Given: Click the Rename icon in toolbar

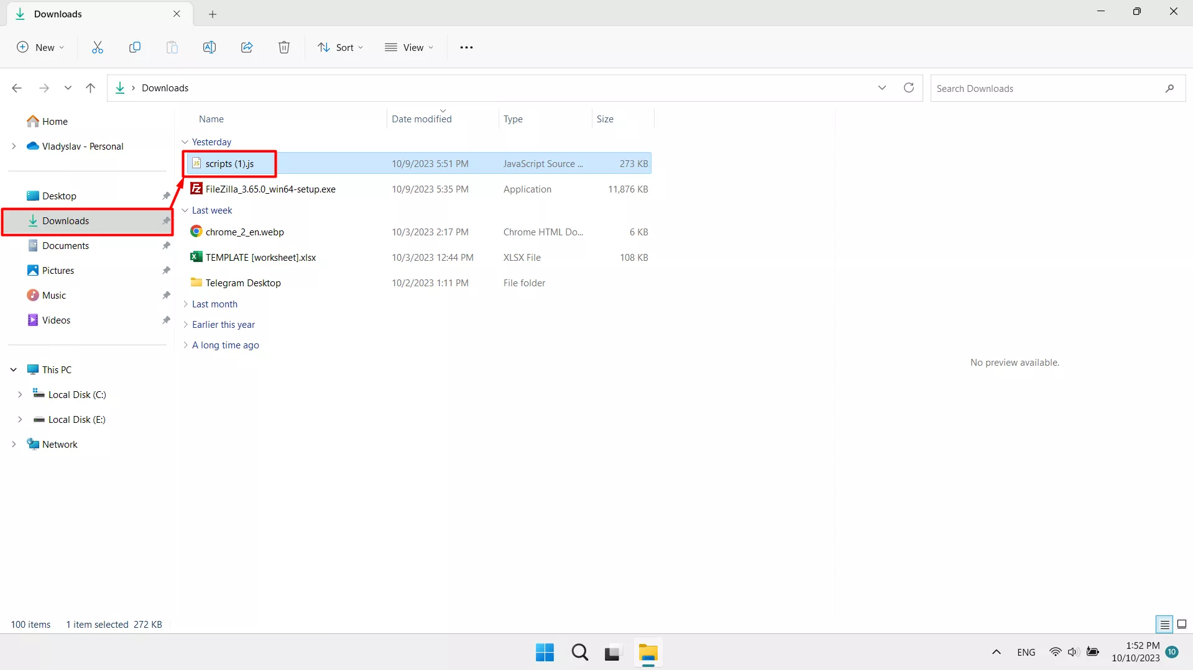Looking at the screenshot, I should 210,47.
